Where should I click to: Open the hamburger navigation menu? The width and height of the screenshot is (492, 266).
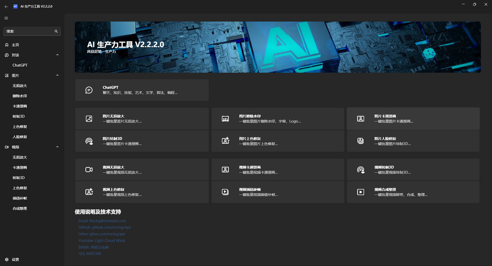[x=6, y=18]
